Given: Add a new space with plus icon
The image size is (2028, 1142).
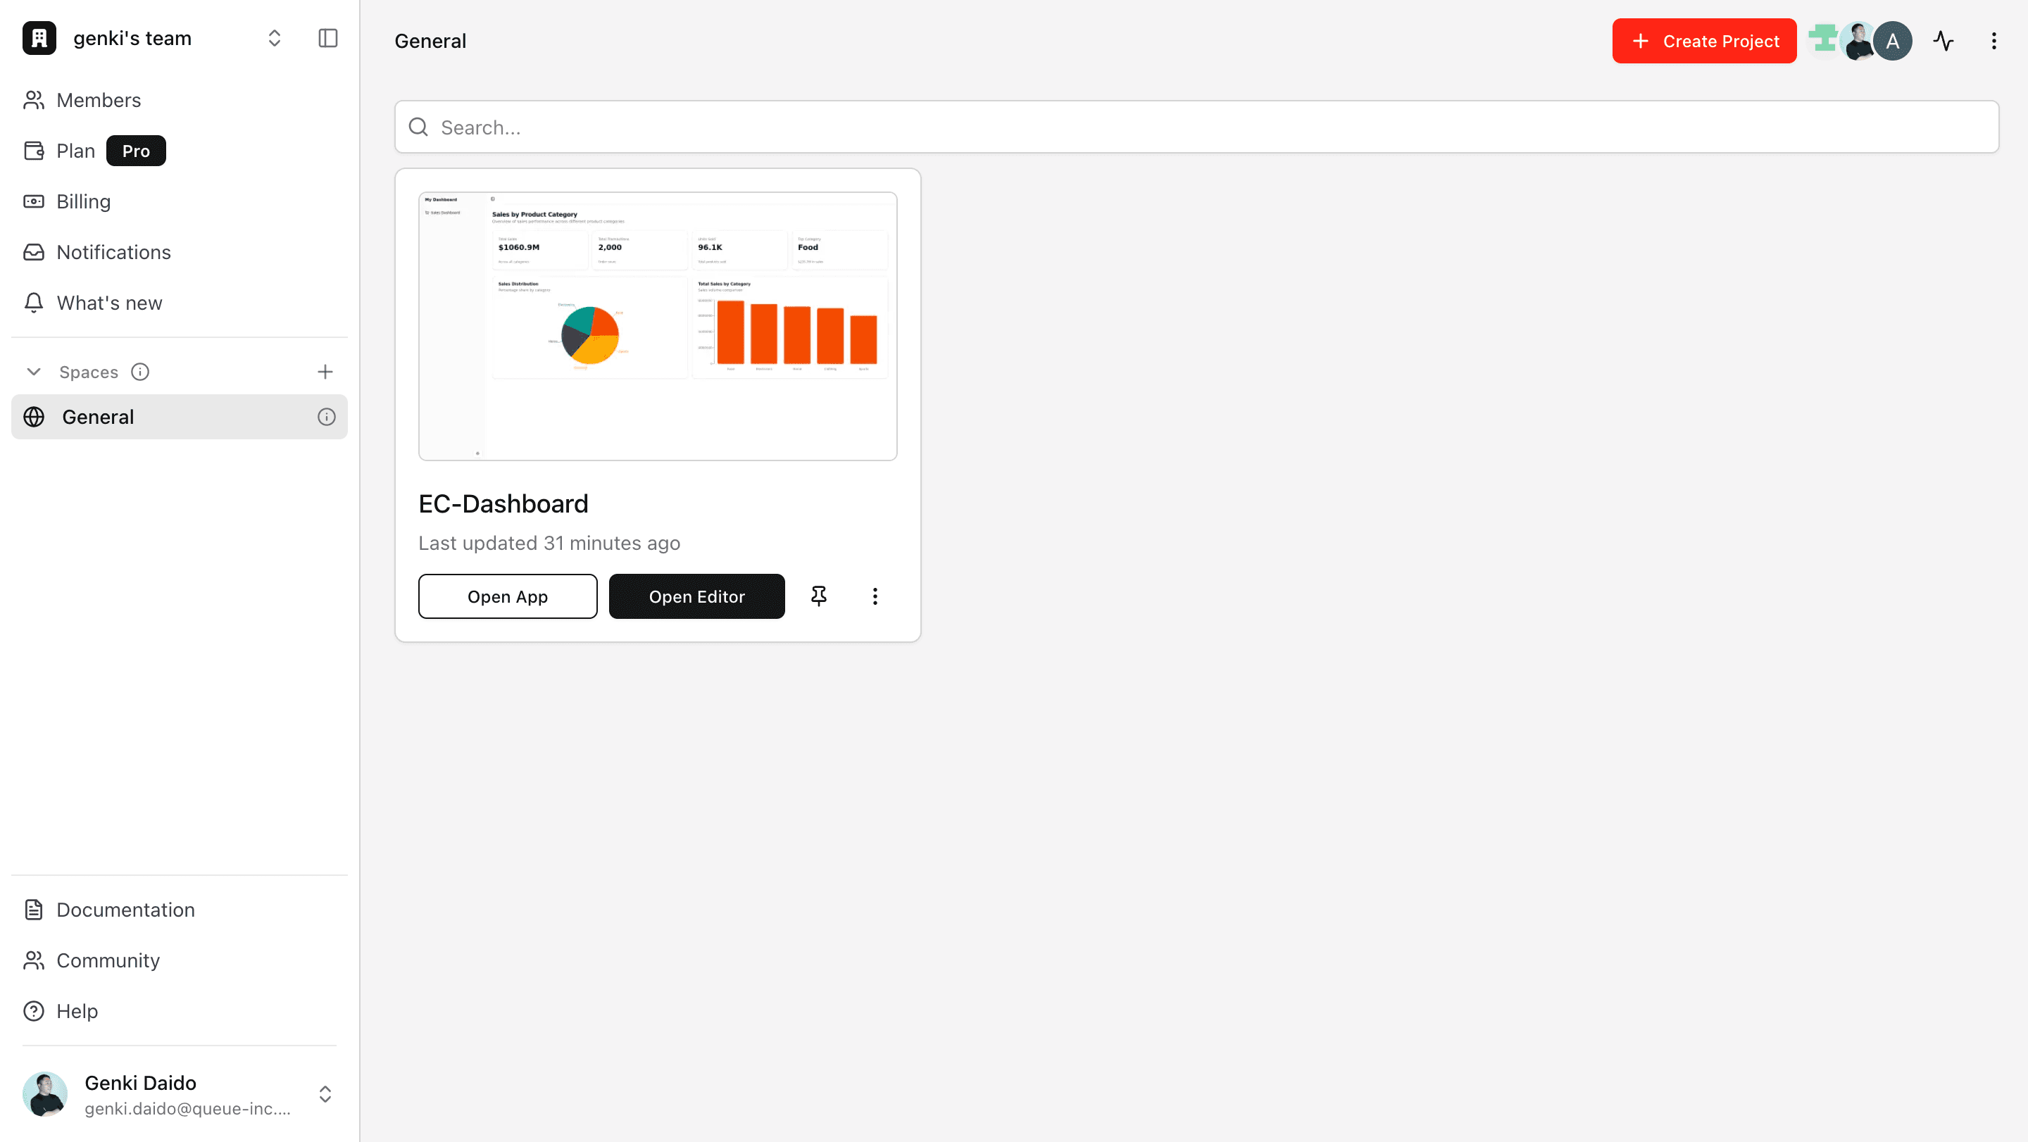Looking at the screenshot, I should (325, 372).
